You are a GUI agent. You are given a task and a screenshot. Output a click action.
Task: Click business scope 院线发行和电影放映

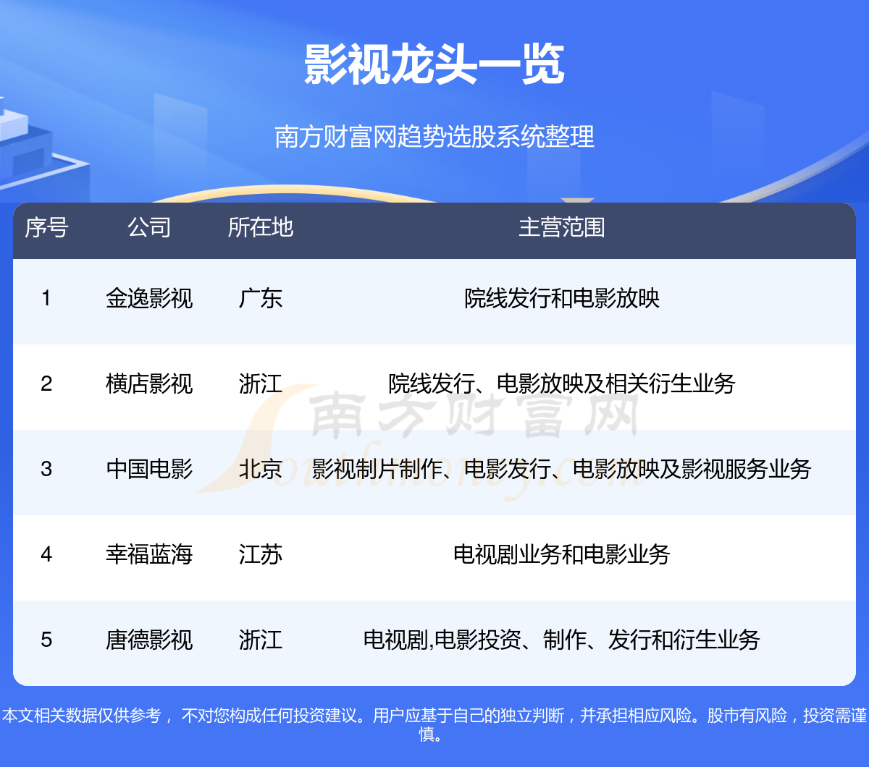pos(562,298)
